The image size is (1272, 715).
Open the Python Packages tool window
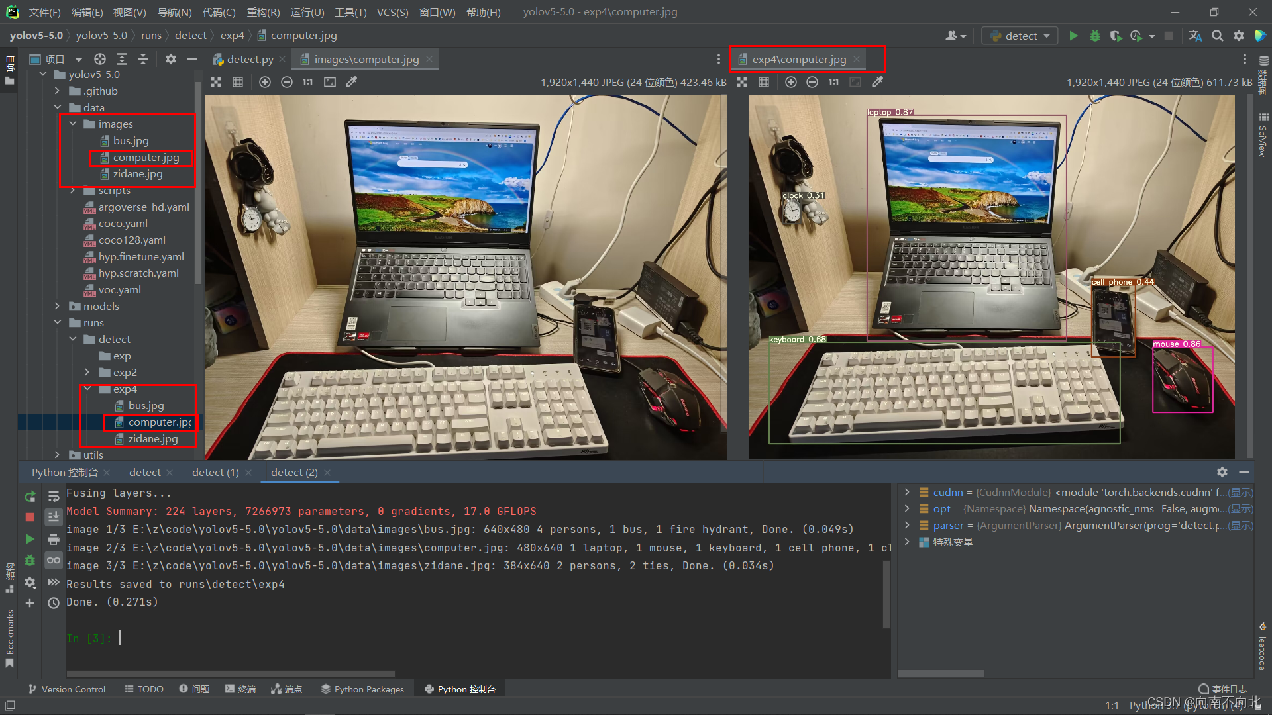point(362,689)
